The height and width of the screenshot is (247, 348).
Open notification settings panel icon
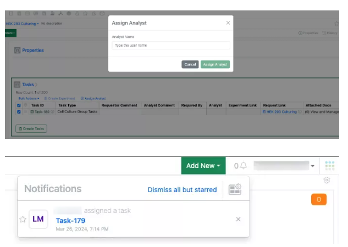tap(235, 189)
